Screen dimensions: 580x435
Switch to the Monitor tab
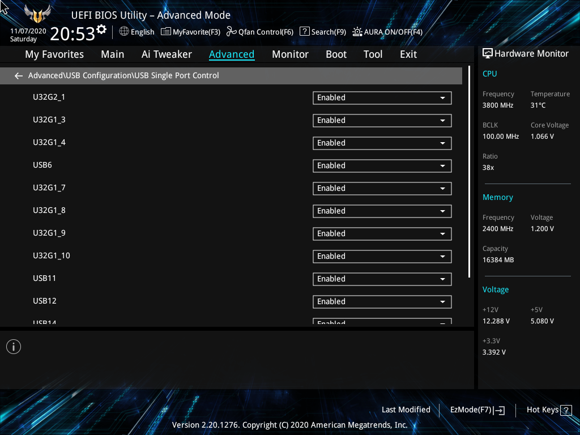coord(290,54)
